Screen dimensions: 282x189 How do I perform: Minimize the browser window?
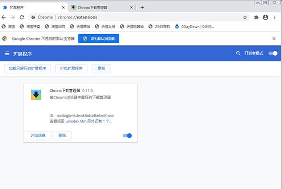(258, 3)
